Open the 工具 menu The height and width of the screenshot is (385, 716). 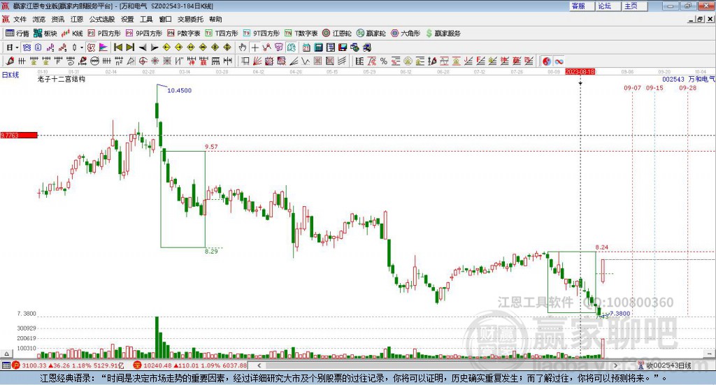[146, 19]
